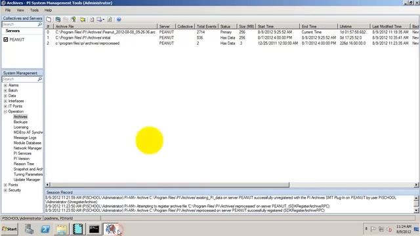The image size is (420, 236).
Task: Select Network Manager in the tree
Action: [x=28, y=148]
